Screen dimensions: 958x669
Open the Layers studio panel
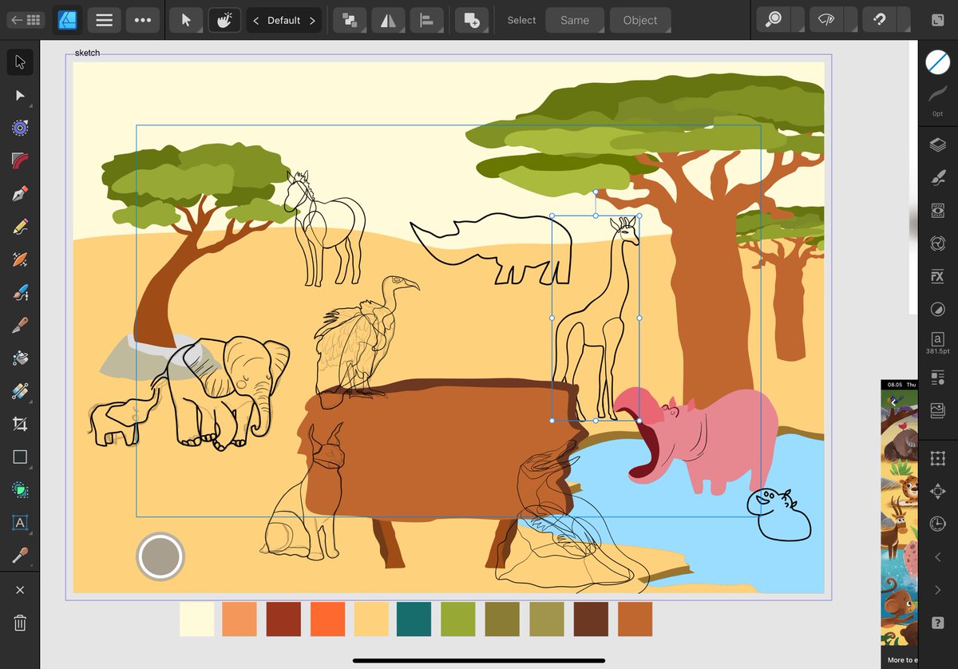(936, 144)
